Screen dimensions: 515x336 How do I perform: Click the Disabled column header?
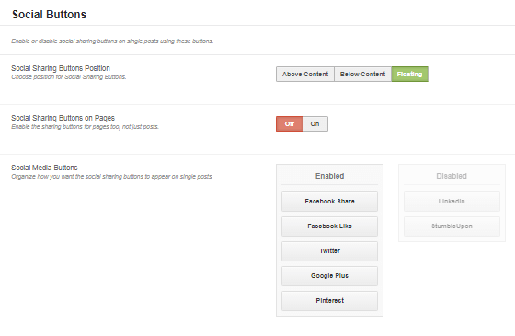click(452, 176)
